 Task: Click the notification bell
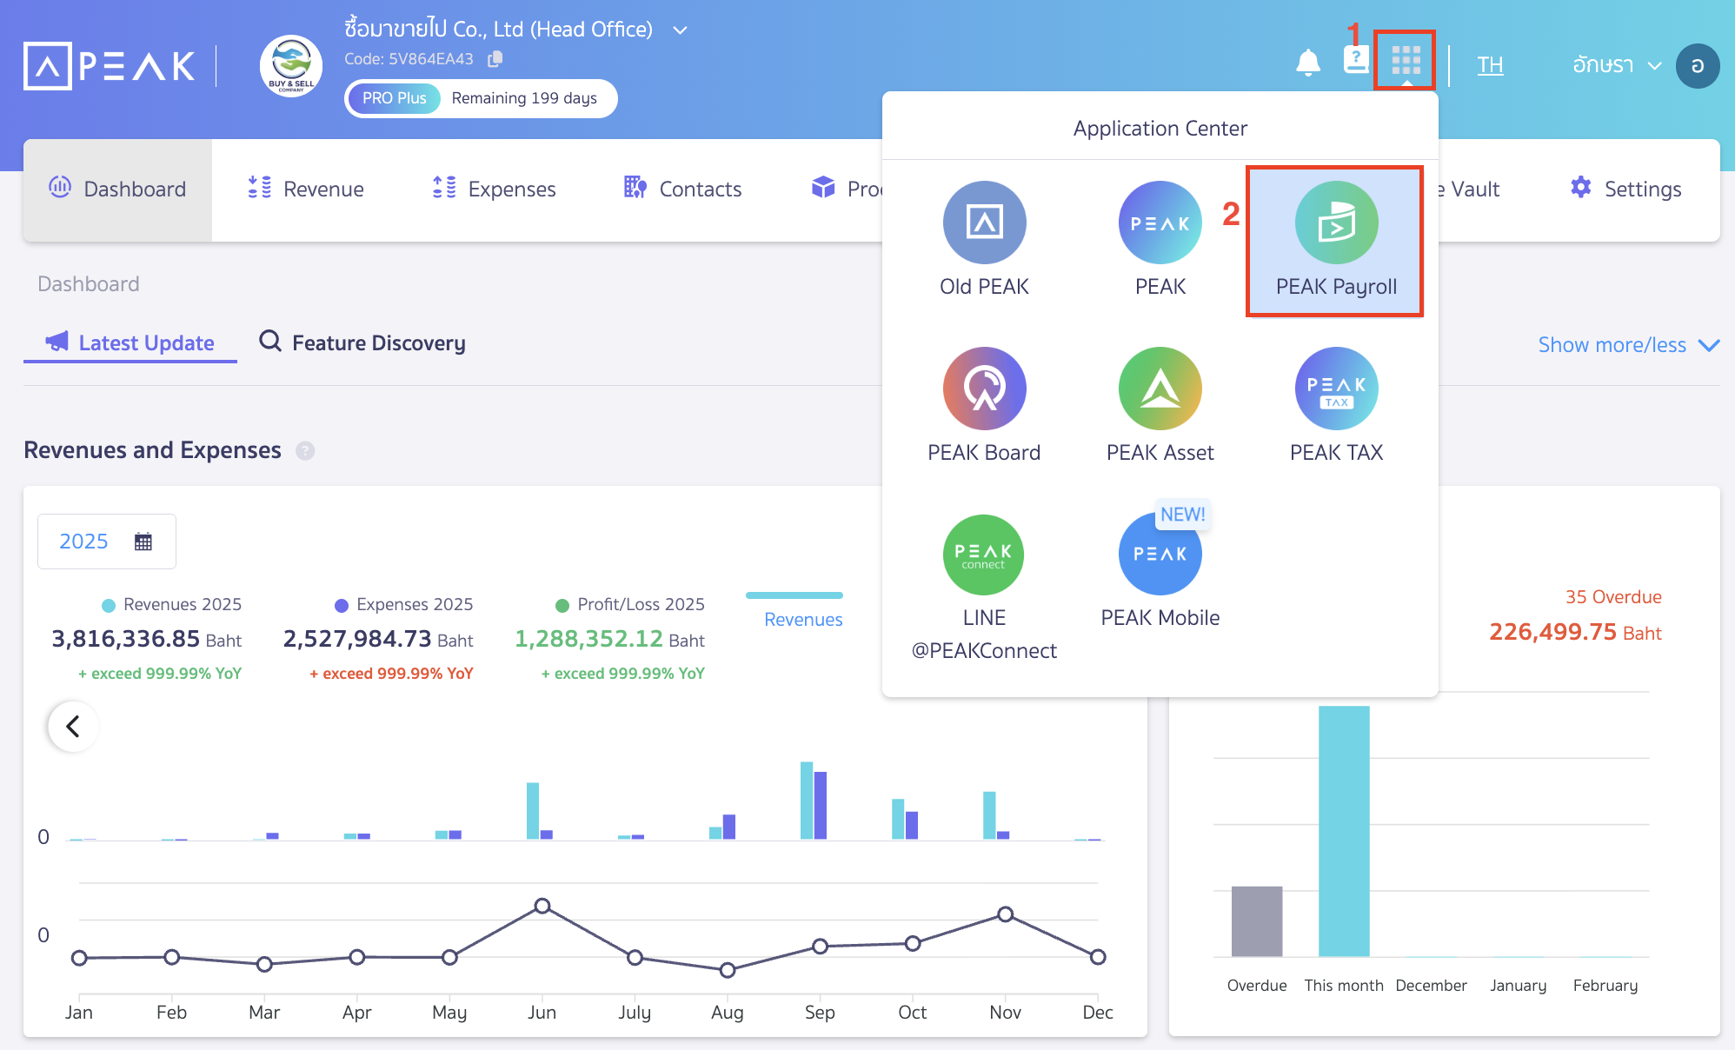(x=1307, y=63)
